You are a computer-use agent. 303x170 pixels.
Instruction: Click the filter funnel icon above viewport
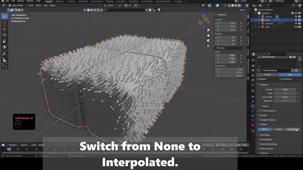tap(159, 10)
